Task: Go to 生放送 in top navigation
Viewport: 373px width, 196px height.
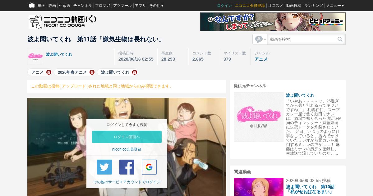Action: (65, 6)
